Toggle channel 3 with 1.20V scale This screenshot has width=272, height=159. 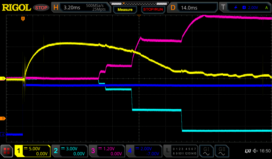tap(107, 151)
